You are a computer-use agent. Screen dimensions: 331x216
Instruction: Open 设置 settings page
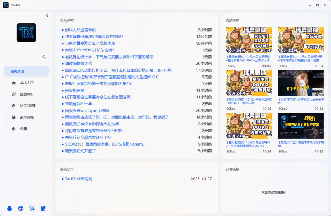(23, 129)
